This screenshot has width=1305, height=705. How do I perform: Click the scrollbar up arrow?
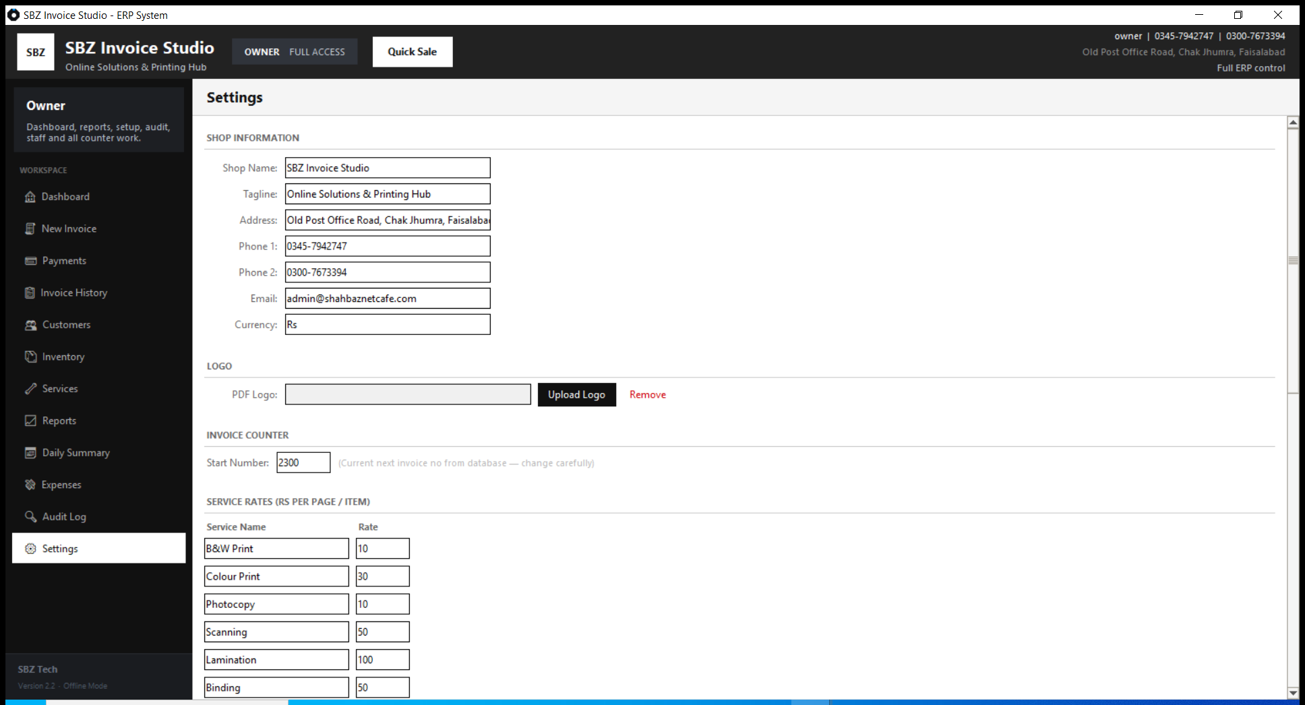click(x=1293, y=123)
